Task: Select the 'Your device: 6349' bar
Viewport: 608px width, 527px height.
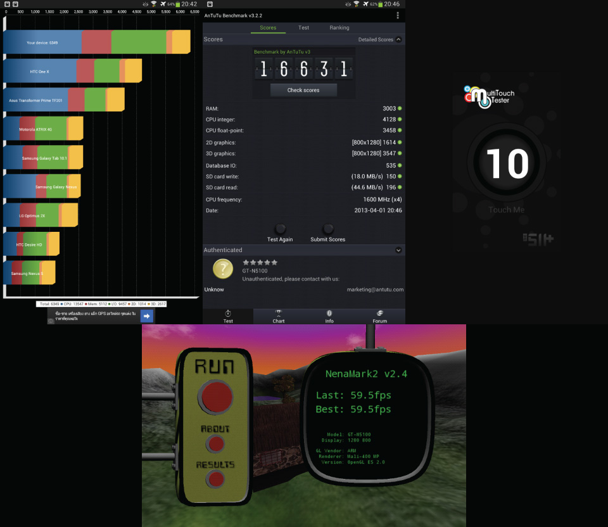Action: point(97,42)
